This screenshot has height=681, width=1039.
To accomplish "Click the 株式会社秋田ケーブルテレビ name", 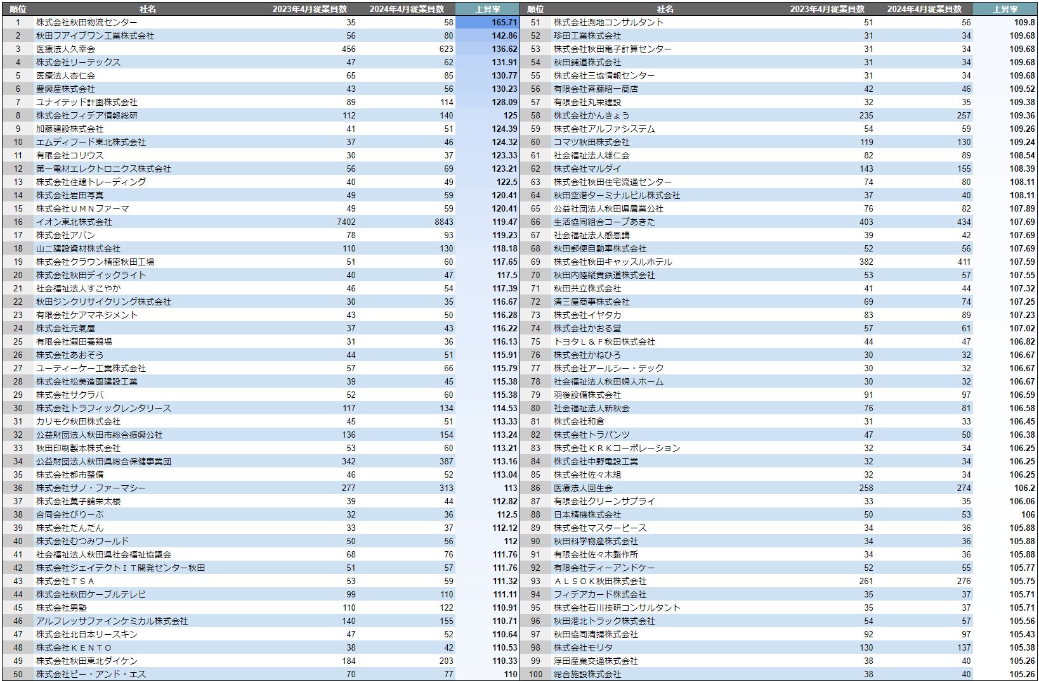I will (x=91, y=594).
